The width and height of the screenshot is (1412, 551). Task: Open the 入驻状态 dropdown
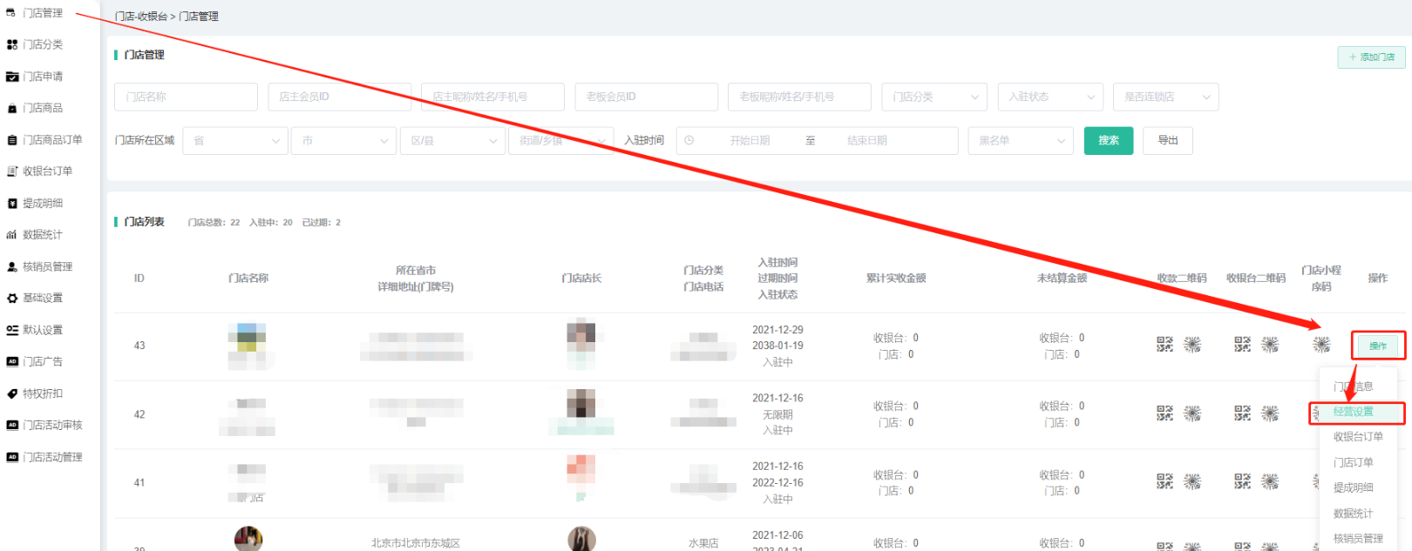[x=1049, y=97]
